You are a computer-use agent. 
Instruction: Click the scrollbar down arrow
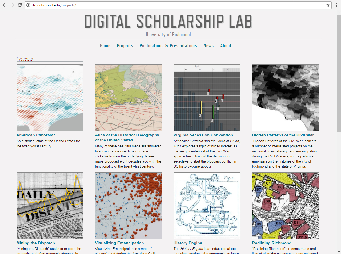pos(339,252)
